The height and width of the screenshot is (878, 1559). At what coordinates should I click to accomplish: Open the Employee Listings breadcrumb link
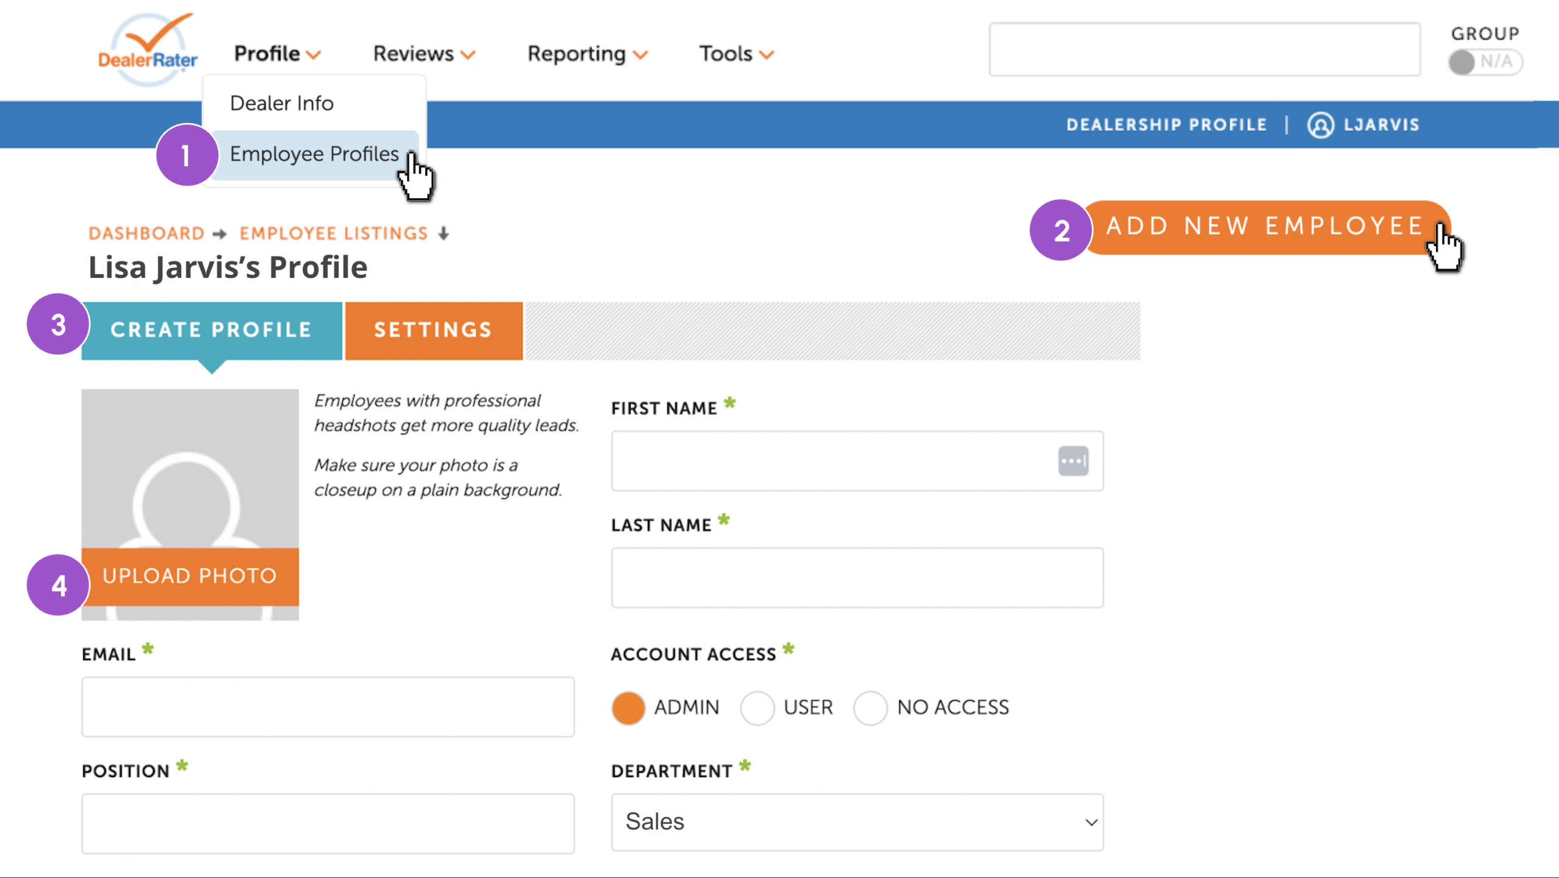coord(334,233)
